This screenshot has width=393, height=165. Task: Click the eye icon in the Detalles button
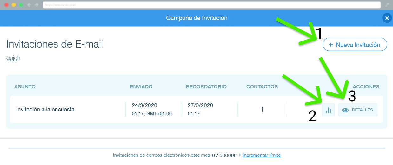tap(345, 110)
